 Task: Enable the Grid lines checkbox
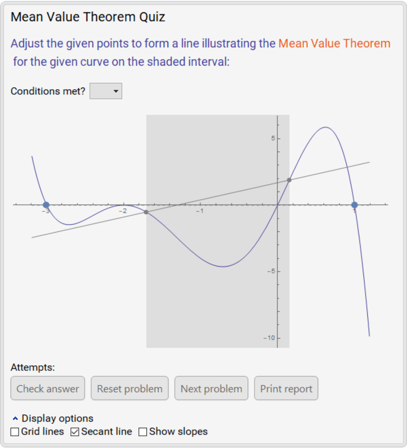coord(15,432)
